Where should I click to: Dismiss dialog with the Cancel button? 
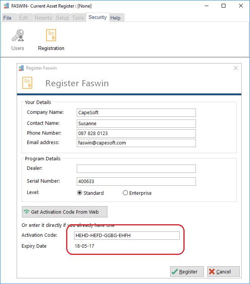click(x=224, y=272)
